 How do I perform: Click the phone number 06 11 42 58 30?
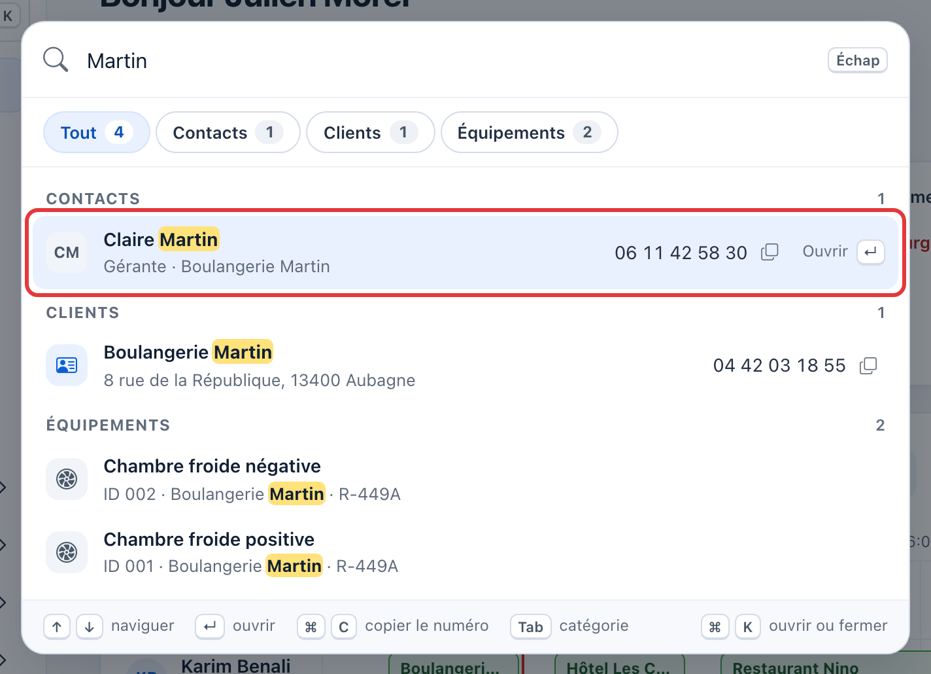(681, 253)
